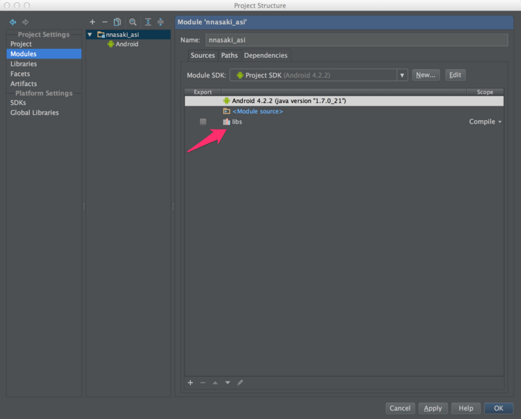Click the Apply button

coord(433,409)
